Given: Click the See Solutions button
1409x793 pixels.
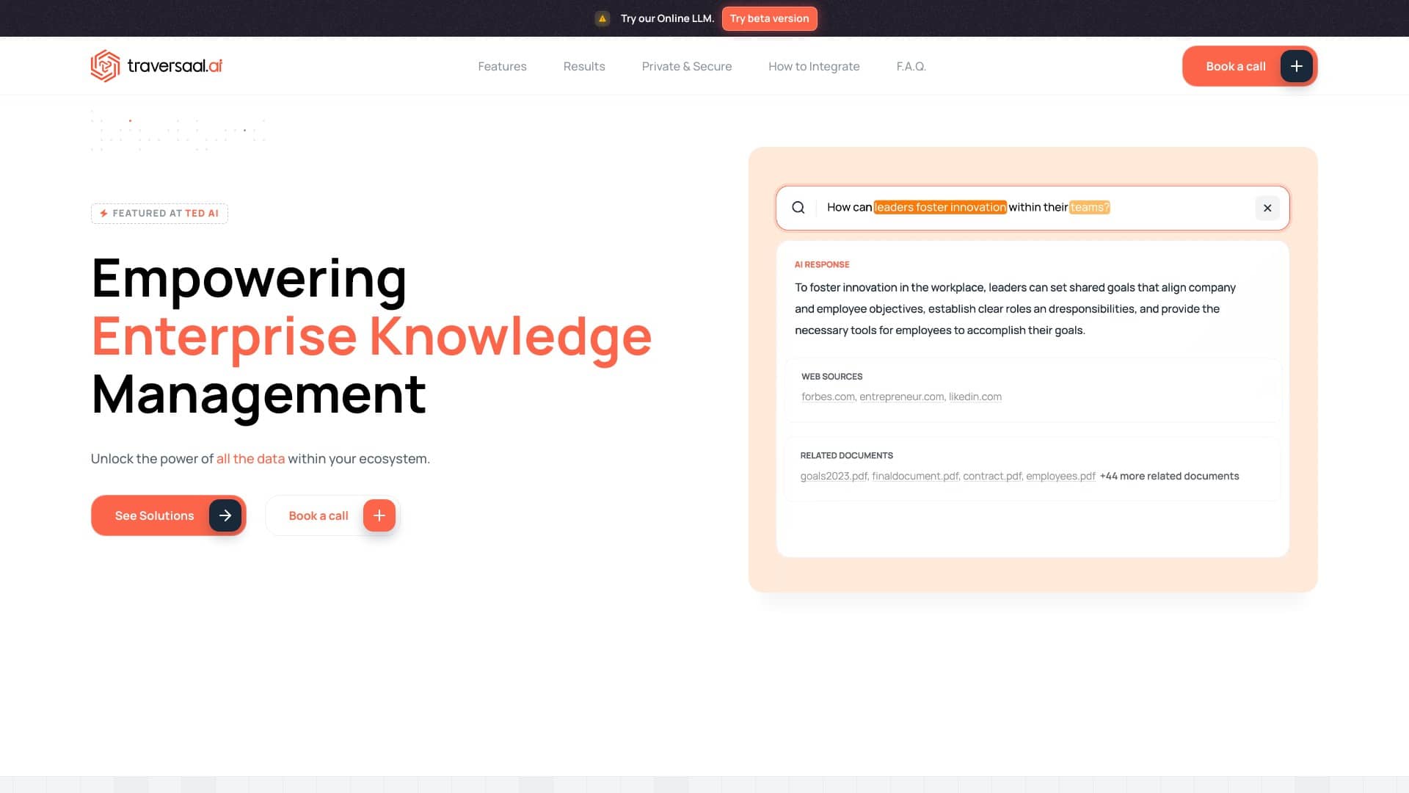Looking at the screenshot, I should coord(154,515).
